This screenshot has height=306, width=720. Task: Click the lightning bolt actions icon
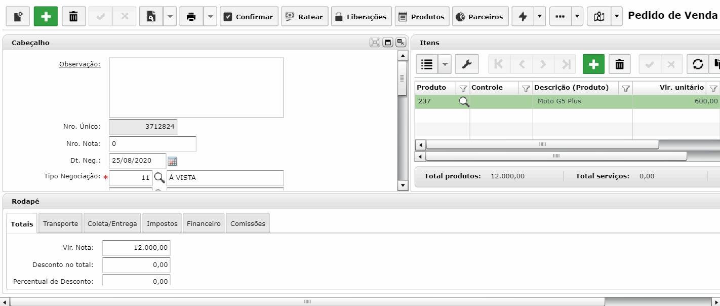(x=523, y=17)
